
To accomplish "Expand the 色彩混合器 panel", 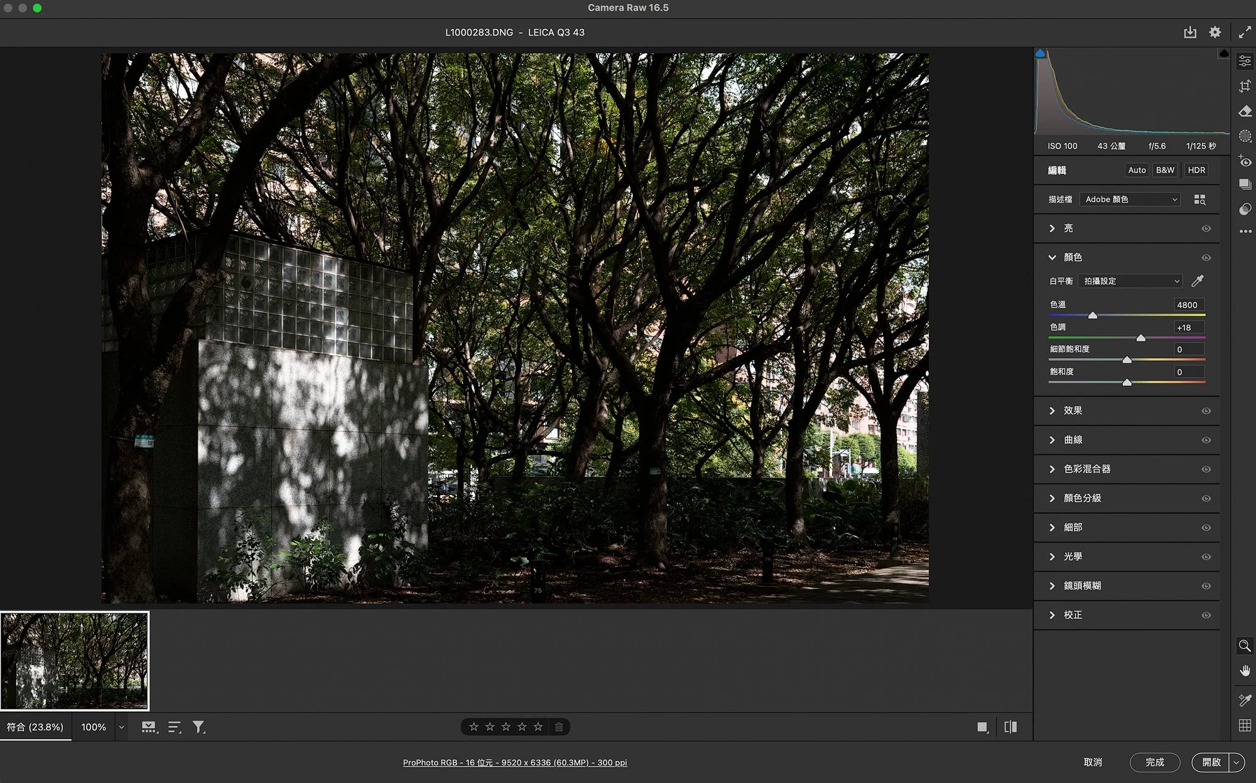I will pyautogui.click(x=1086, y=469).
